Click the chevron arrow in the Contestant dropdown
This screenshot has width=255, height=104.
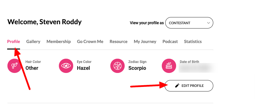tap(208, 23)
